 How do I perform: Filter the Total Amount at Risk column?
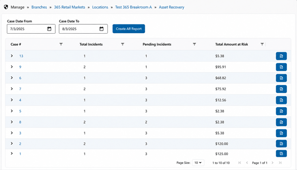tap(262, 44)
